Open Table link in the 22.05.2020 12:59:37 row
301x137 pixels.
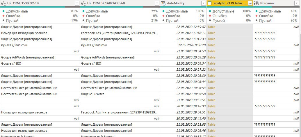[x=211, y=27]
